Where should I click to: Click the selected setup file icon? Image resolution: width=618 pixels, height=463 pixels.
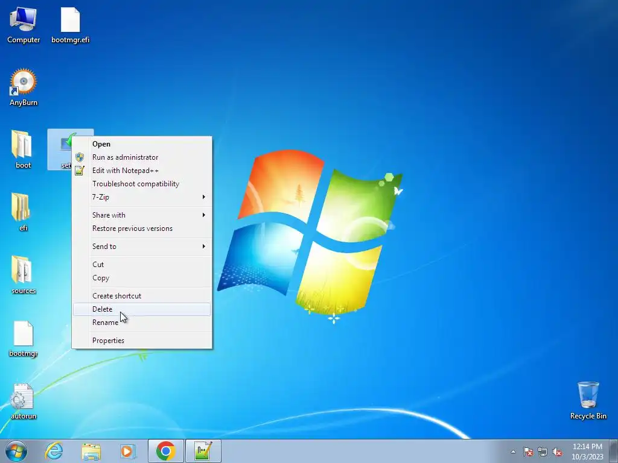pyautogui.click(x=60, y=150)
